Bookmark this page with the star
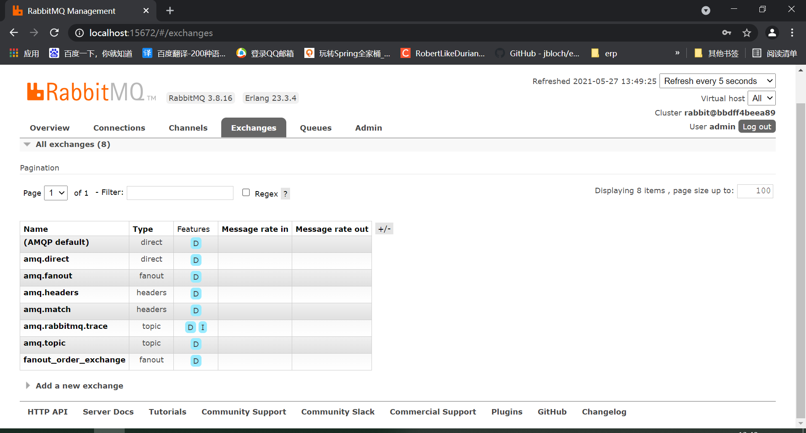 click(747, 33)
